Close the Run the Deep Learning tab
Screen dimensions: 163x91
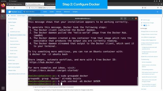24,4
